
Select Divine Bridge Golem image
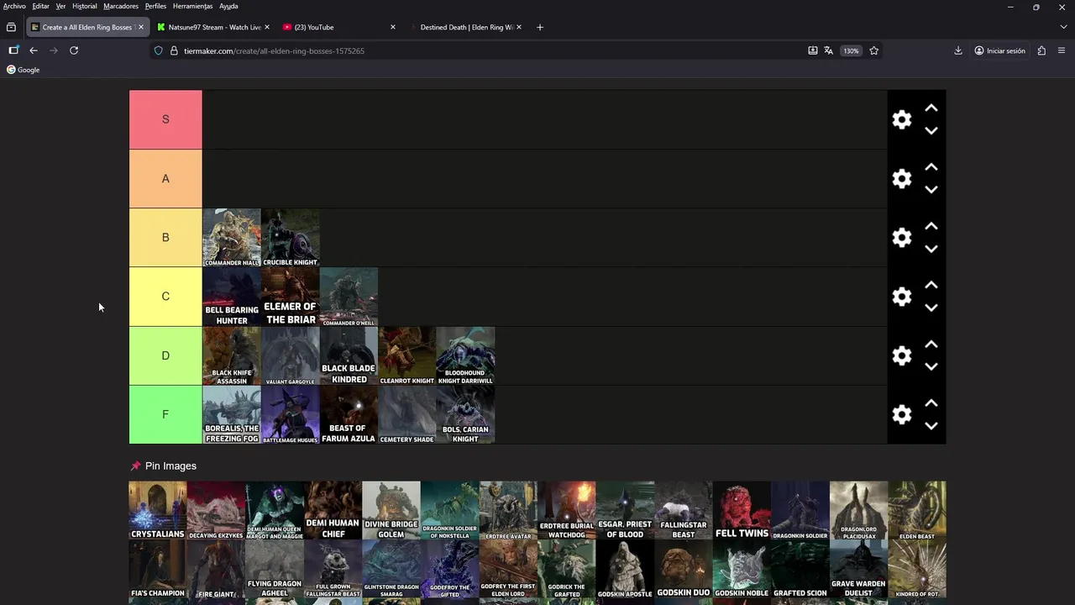tap(391, 510)
